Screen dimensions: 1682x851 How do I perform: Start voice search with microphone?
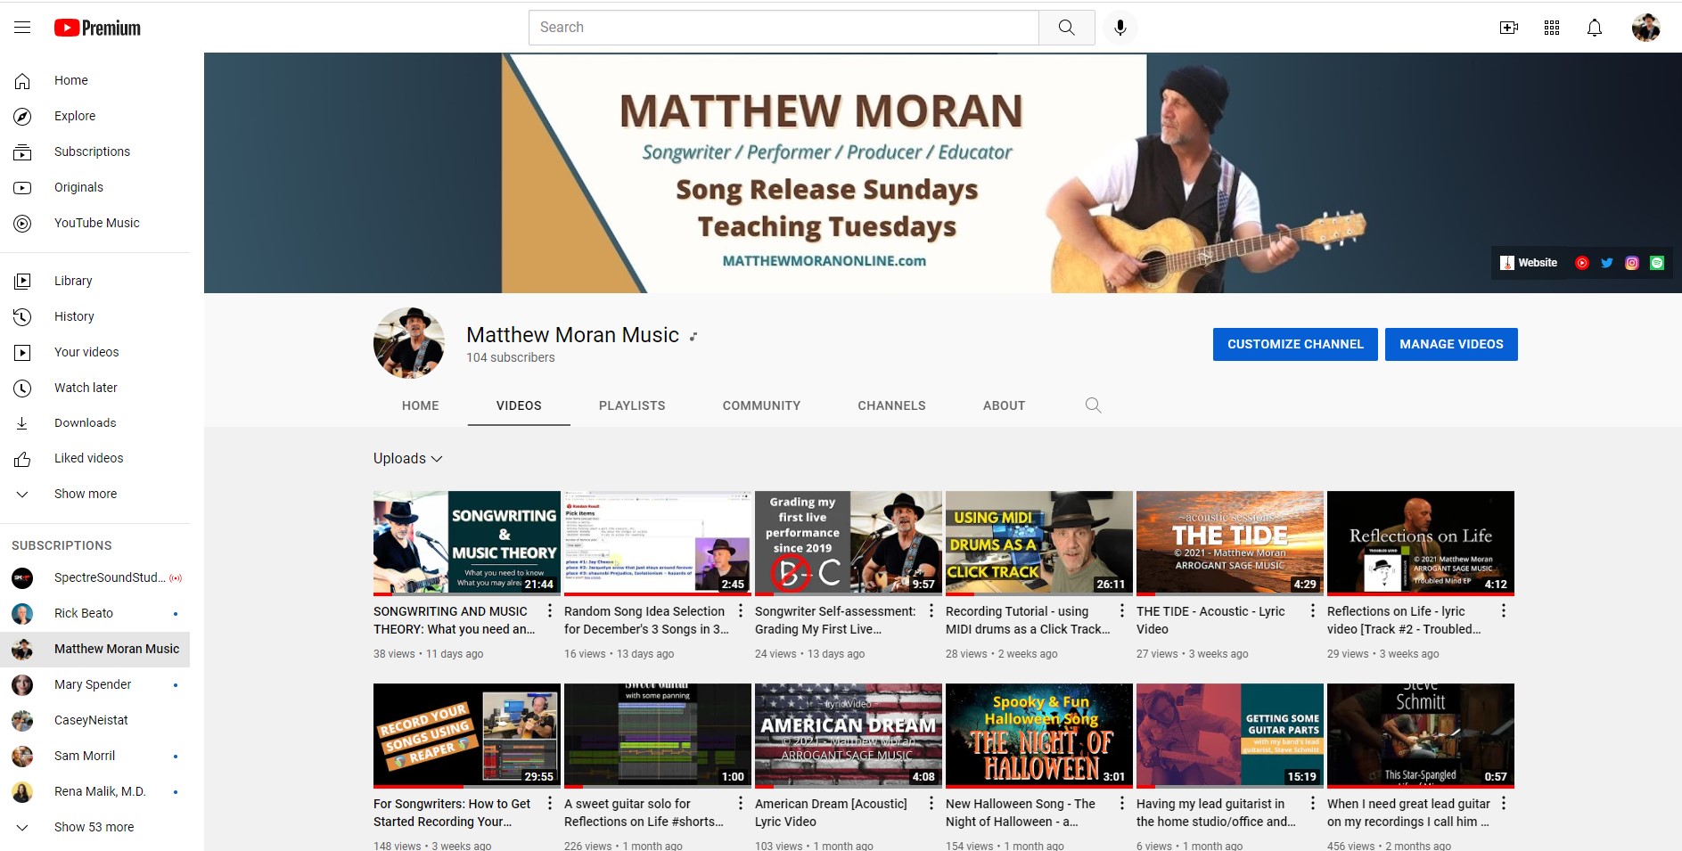pos(1120,28)
